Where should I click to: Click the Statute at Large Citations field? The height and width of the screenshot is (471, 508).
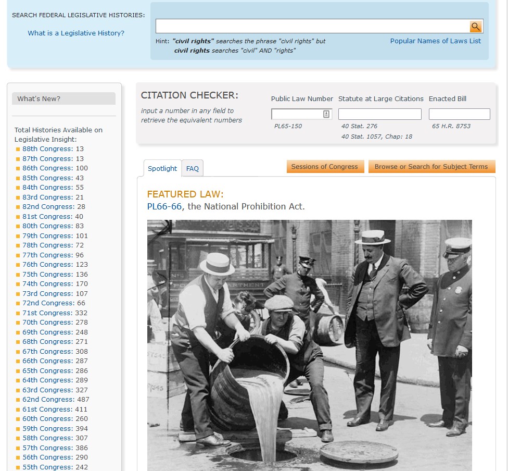[379, 114]
